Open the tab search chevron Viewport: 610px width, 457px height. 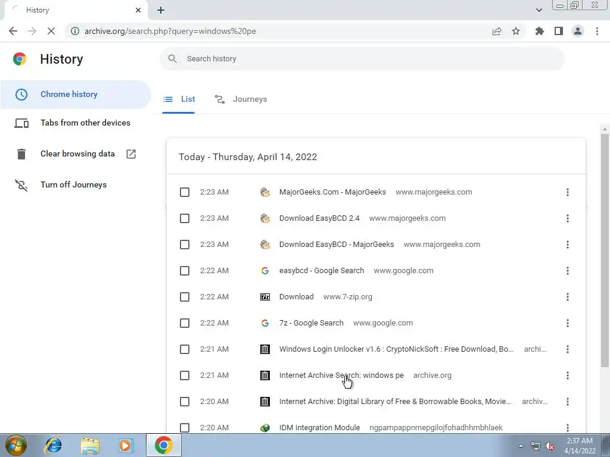click(539, 11)
